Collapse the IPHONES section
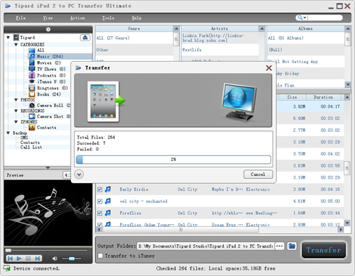The width and height of the screenshot is (355, 276). [16, 122]
